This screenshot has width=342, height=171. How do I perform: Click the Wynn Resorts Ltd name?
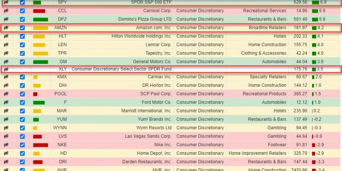[154, 128]
